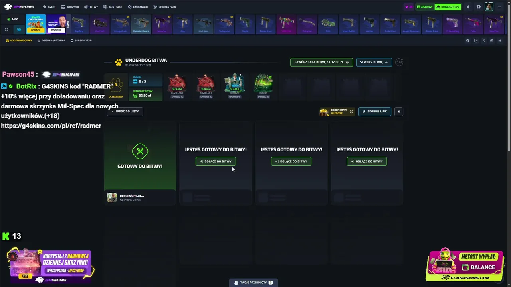The width and height of the screenshot is (511, 287).
Task: Open the Korczę case thumbnail
Action: pyautogui.click(x=234, y=84)
